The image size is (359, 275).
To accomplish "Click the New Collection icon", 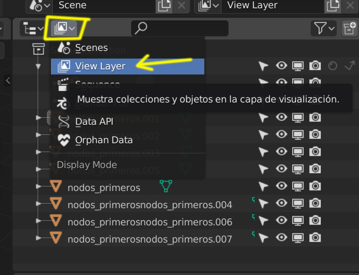I will coord(350,29).
